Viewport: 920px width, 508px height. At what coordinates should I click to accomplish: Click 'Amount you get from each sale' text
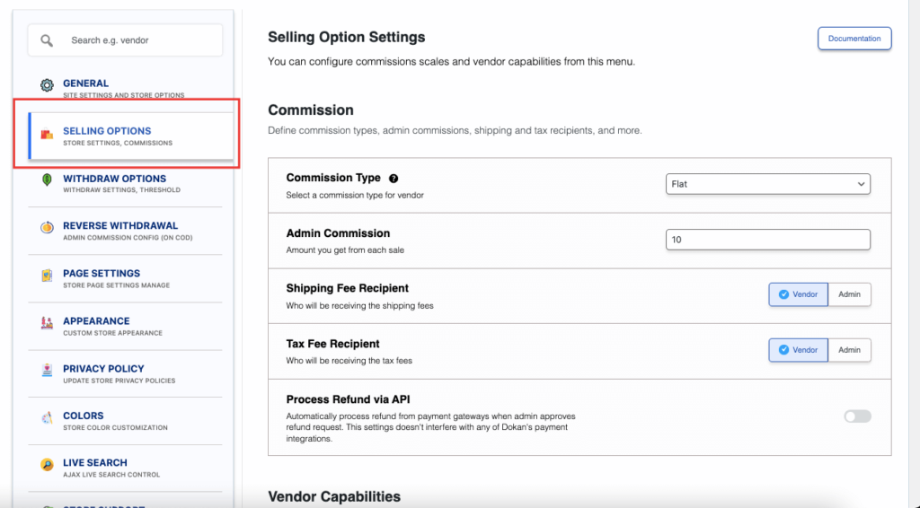345,250
